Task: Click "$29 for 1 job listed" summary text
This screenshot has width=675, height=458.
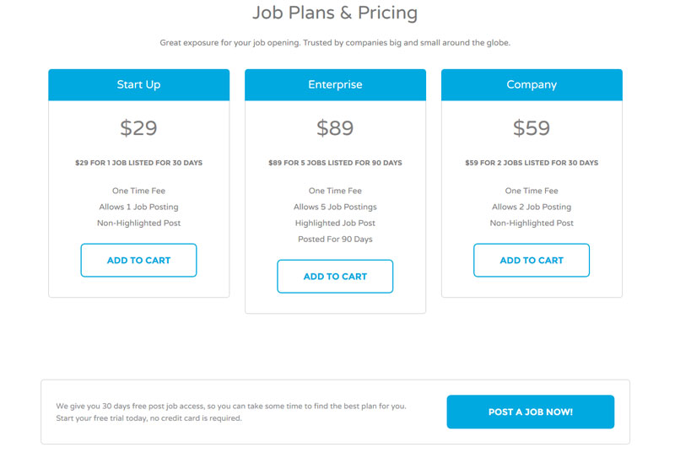Action: [138, 163]
